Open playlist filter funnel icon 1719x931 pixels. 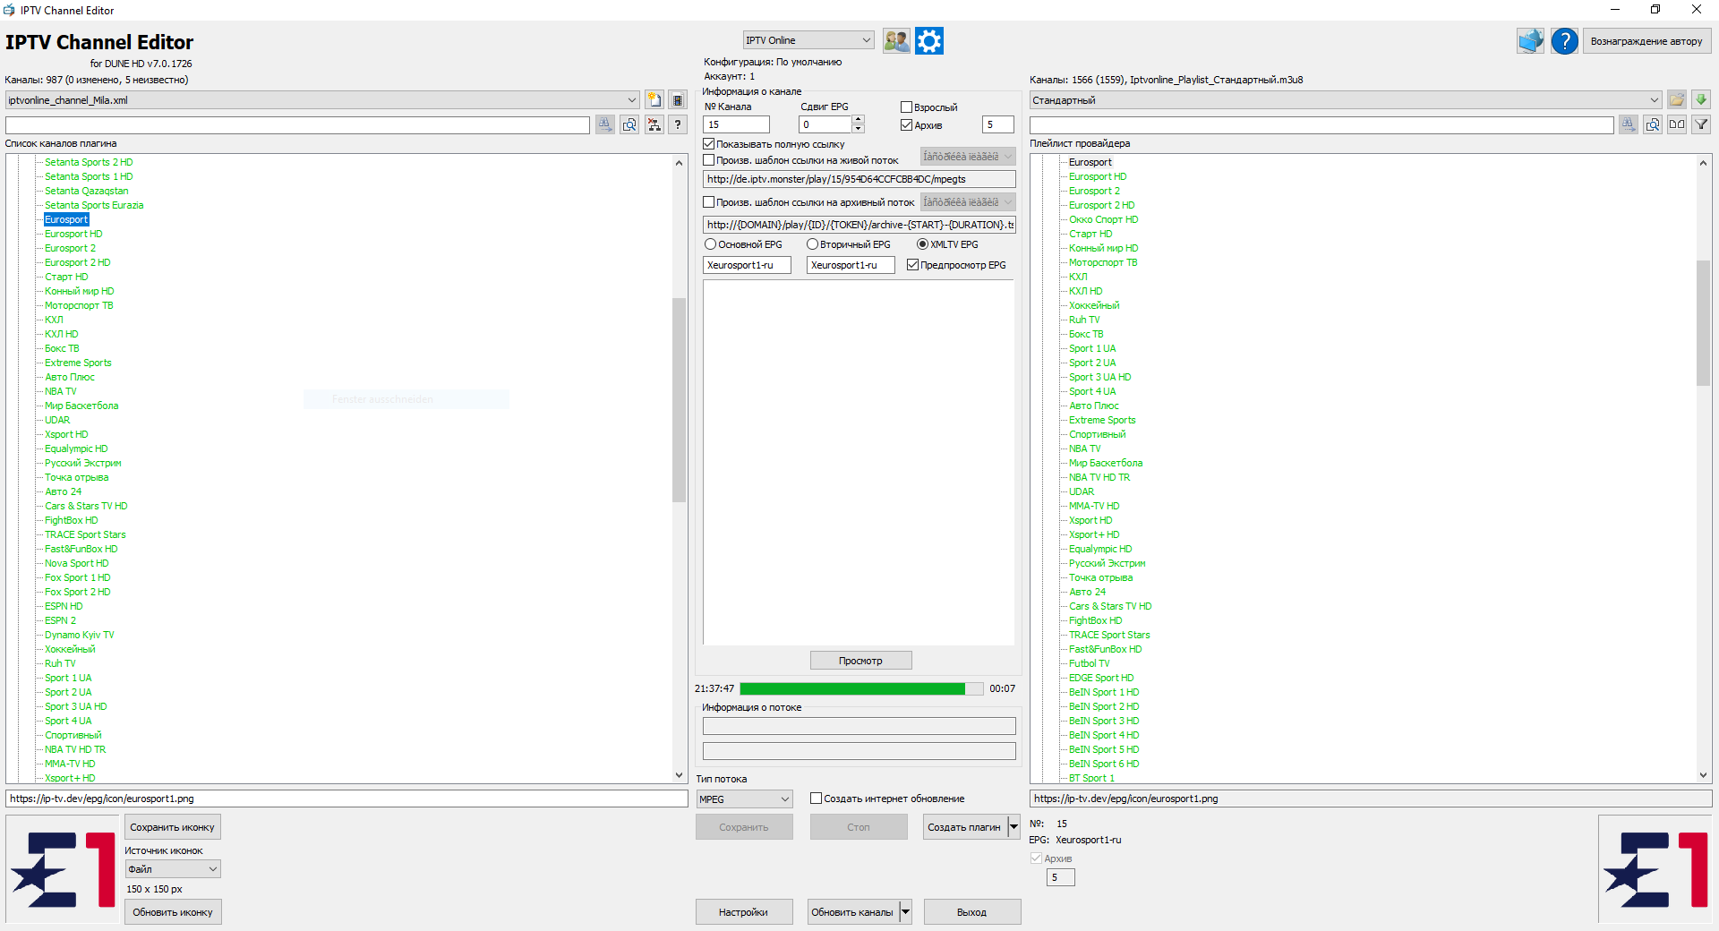pos(1701,124)
